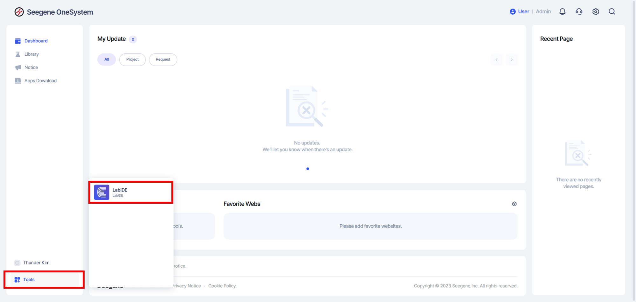Click the headset support icon
The height and width of the screenshot is (302, 636).
pyautogui.click(x=579, y=12)
